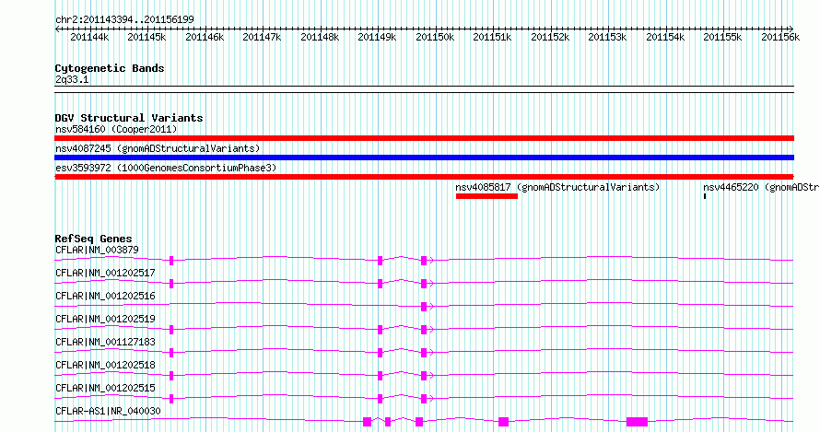The height and width of the screenshot is (432, 820).
Task: Click the DGV Structural Variants track title
Action: pos(129,118)
